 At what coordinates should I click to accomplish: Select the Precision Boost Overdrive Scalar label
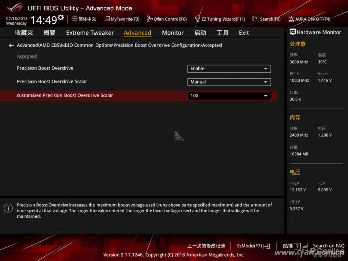[52, 81]
